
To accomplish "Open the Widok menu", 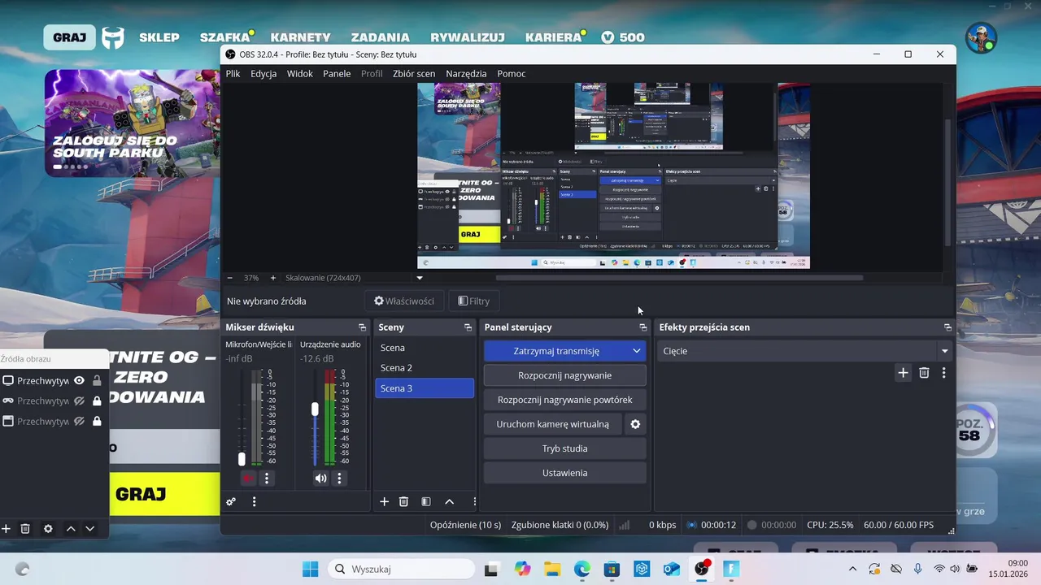I will click(x=300, y=73).
